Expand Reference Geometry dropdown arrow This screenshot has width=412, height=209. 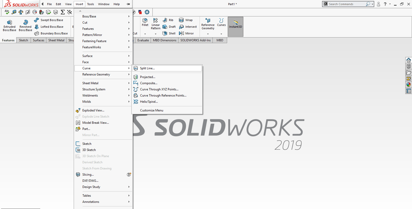pos(208,34)
